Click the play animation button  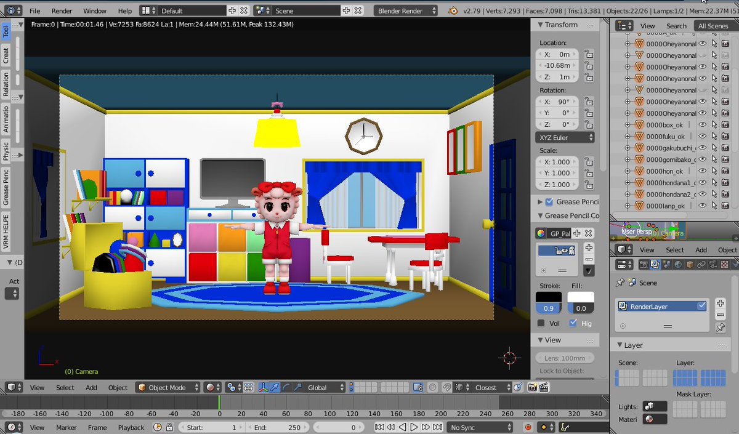click(x=414, y=427)
